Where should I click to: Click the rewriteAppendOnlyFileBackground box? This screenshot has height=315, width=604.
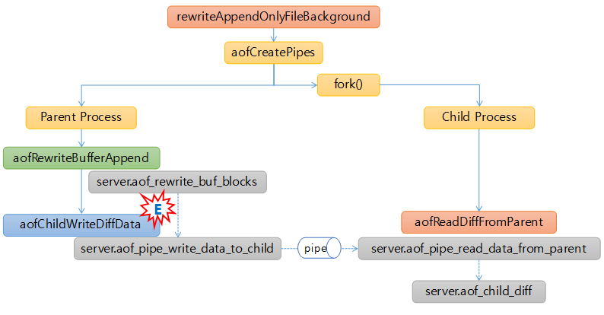(274, 17)
